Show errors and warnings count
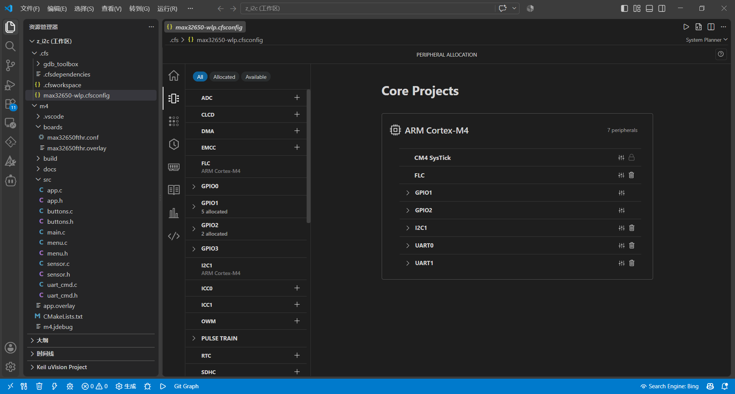Screen dimensions: 735x394 (95, 386)
